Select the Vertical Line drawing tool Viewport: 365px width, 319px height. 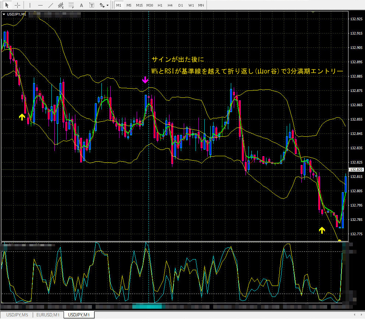tap(30, 5)
